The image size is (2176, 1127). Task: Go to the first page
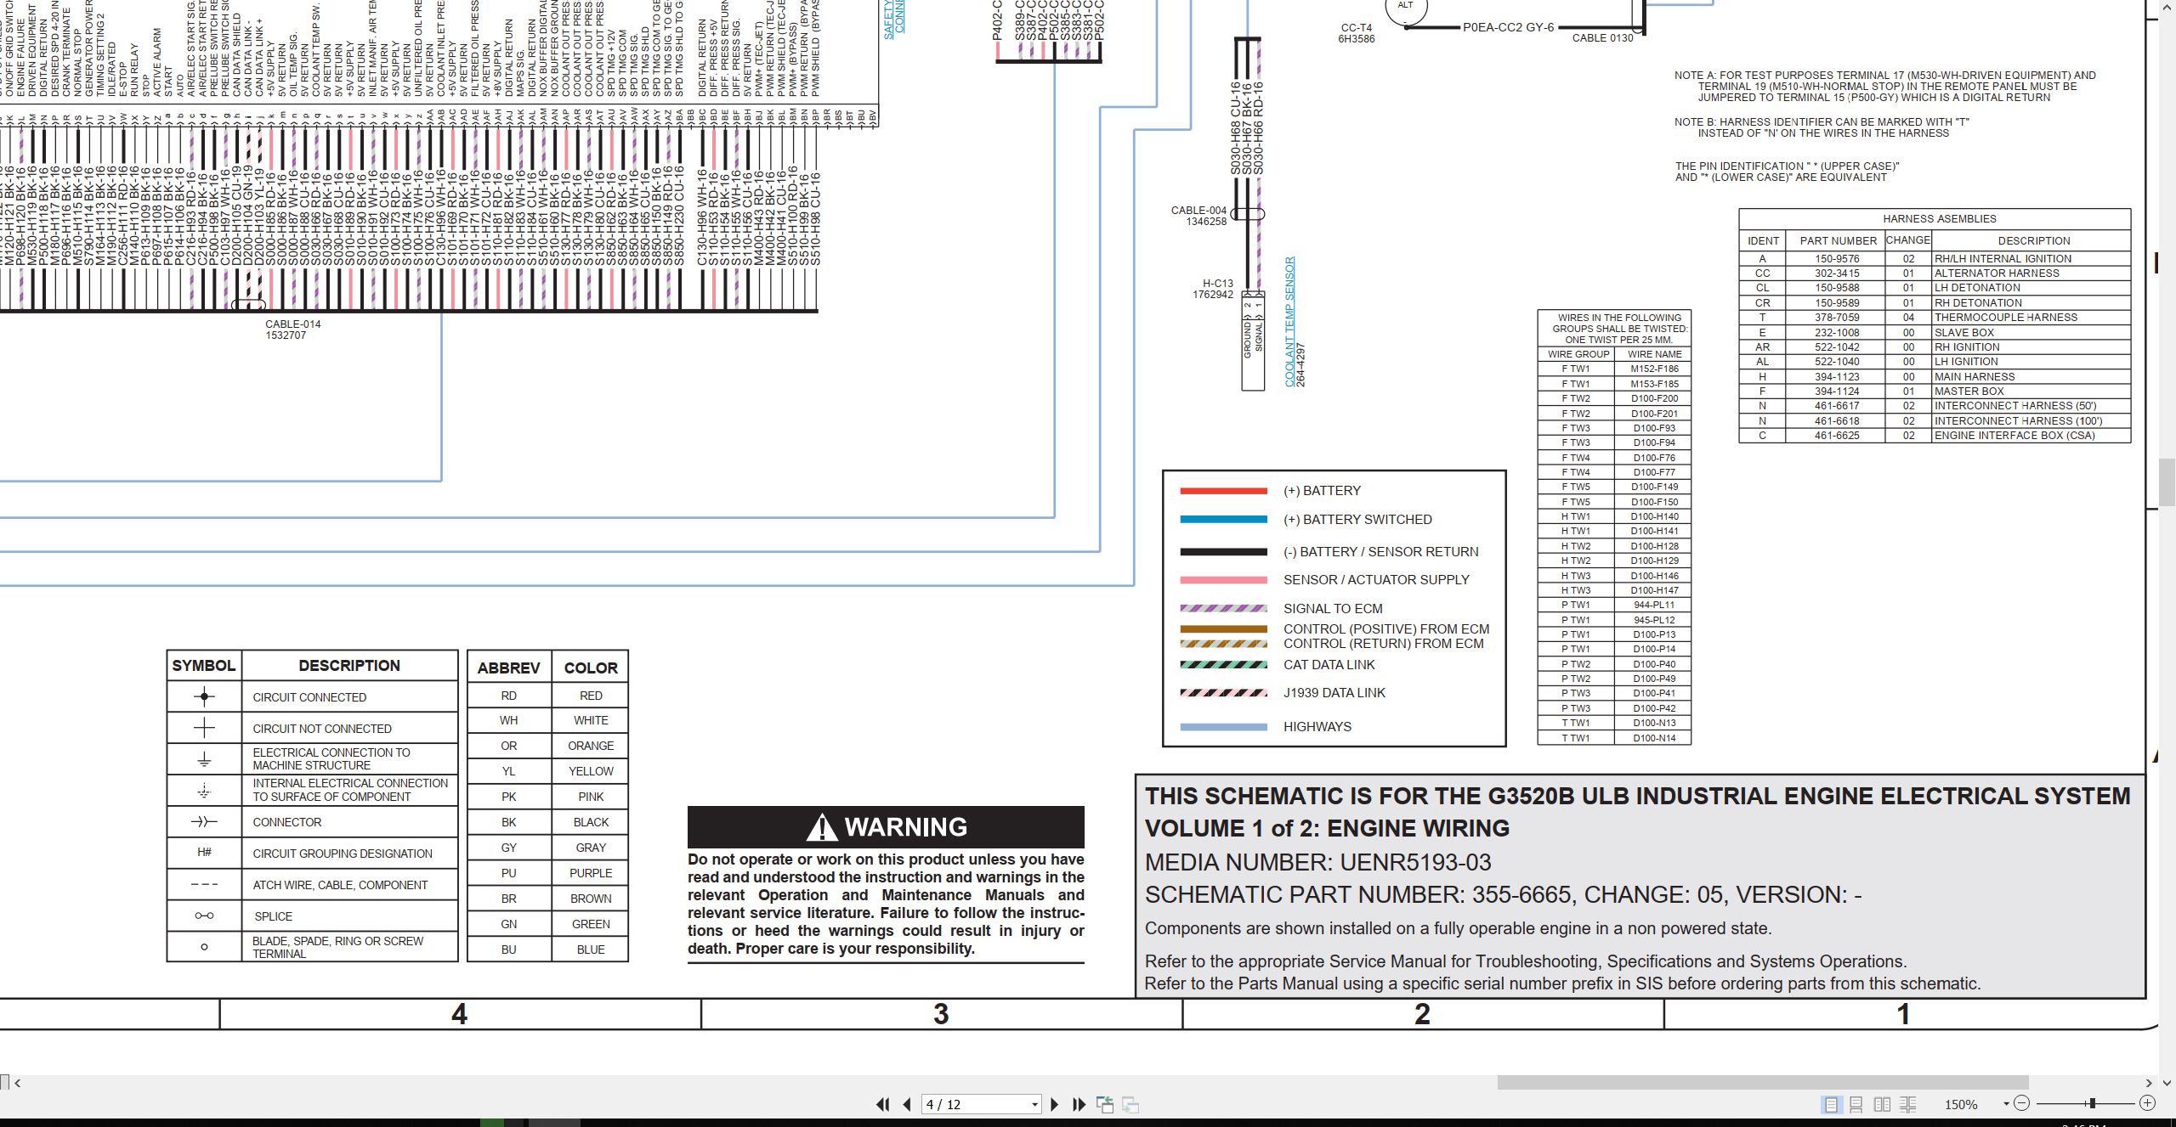click(883, 1105)
